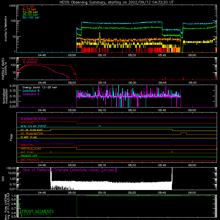Click the ATTENUATOR_STATE flag label
Viewport: 220px width, 220px height.
pyautogui.click(x=33, y=119)
